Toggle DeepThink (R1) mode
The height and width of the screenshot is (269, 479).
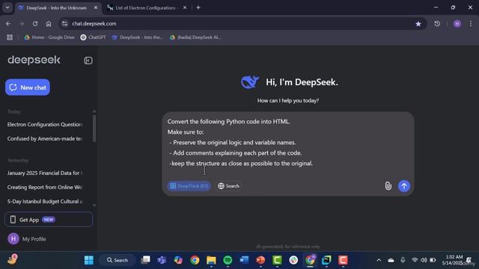189,186
